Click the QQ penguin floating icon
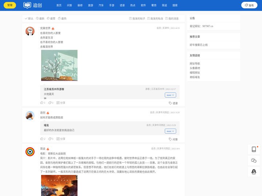262x196 pixels. point(254,172)
